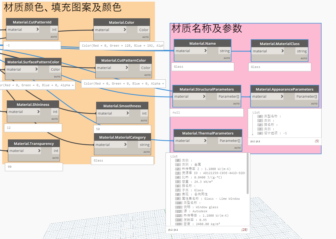Click the Parameter[] output on Material.AppearanceParameters

(x=307, y=96)
